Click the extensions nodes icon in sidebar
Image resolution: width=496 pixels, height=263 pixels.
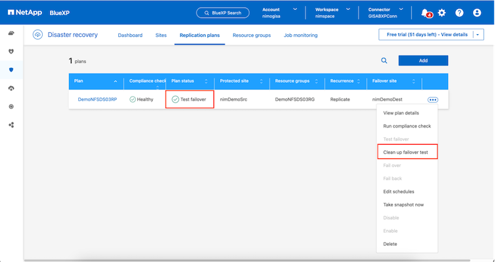click(x=11, y=125)
